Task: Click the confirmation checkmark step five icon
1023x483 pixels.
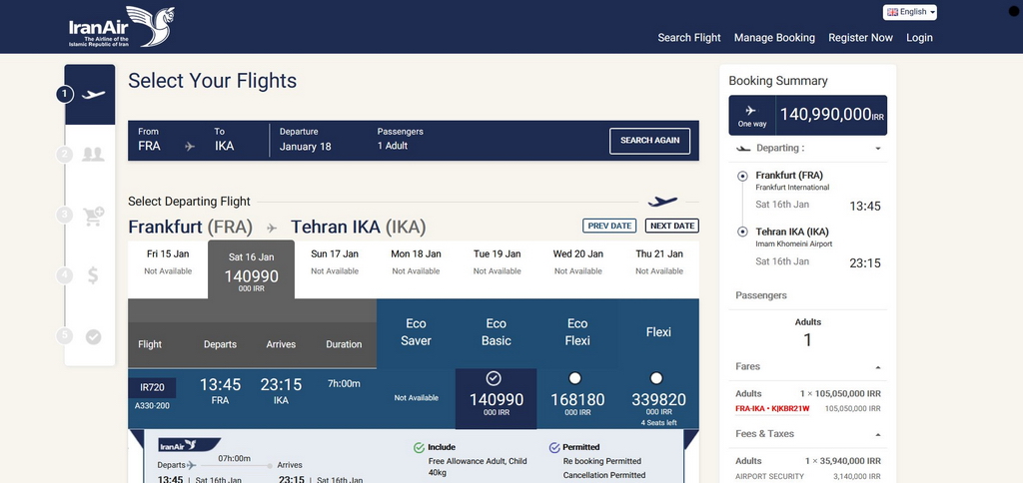Action: (93, 337)
